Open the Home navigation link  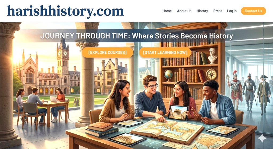pyautogui.click(x=167, y=11)
